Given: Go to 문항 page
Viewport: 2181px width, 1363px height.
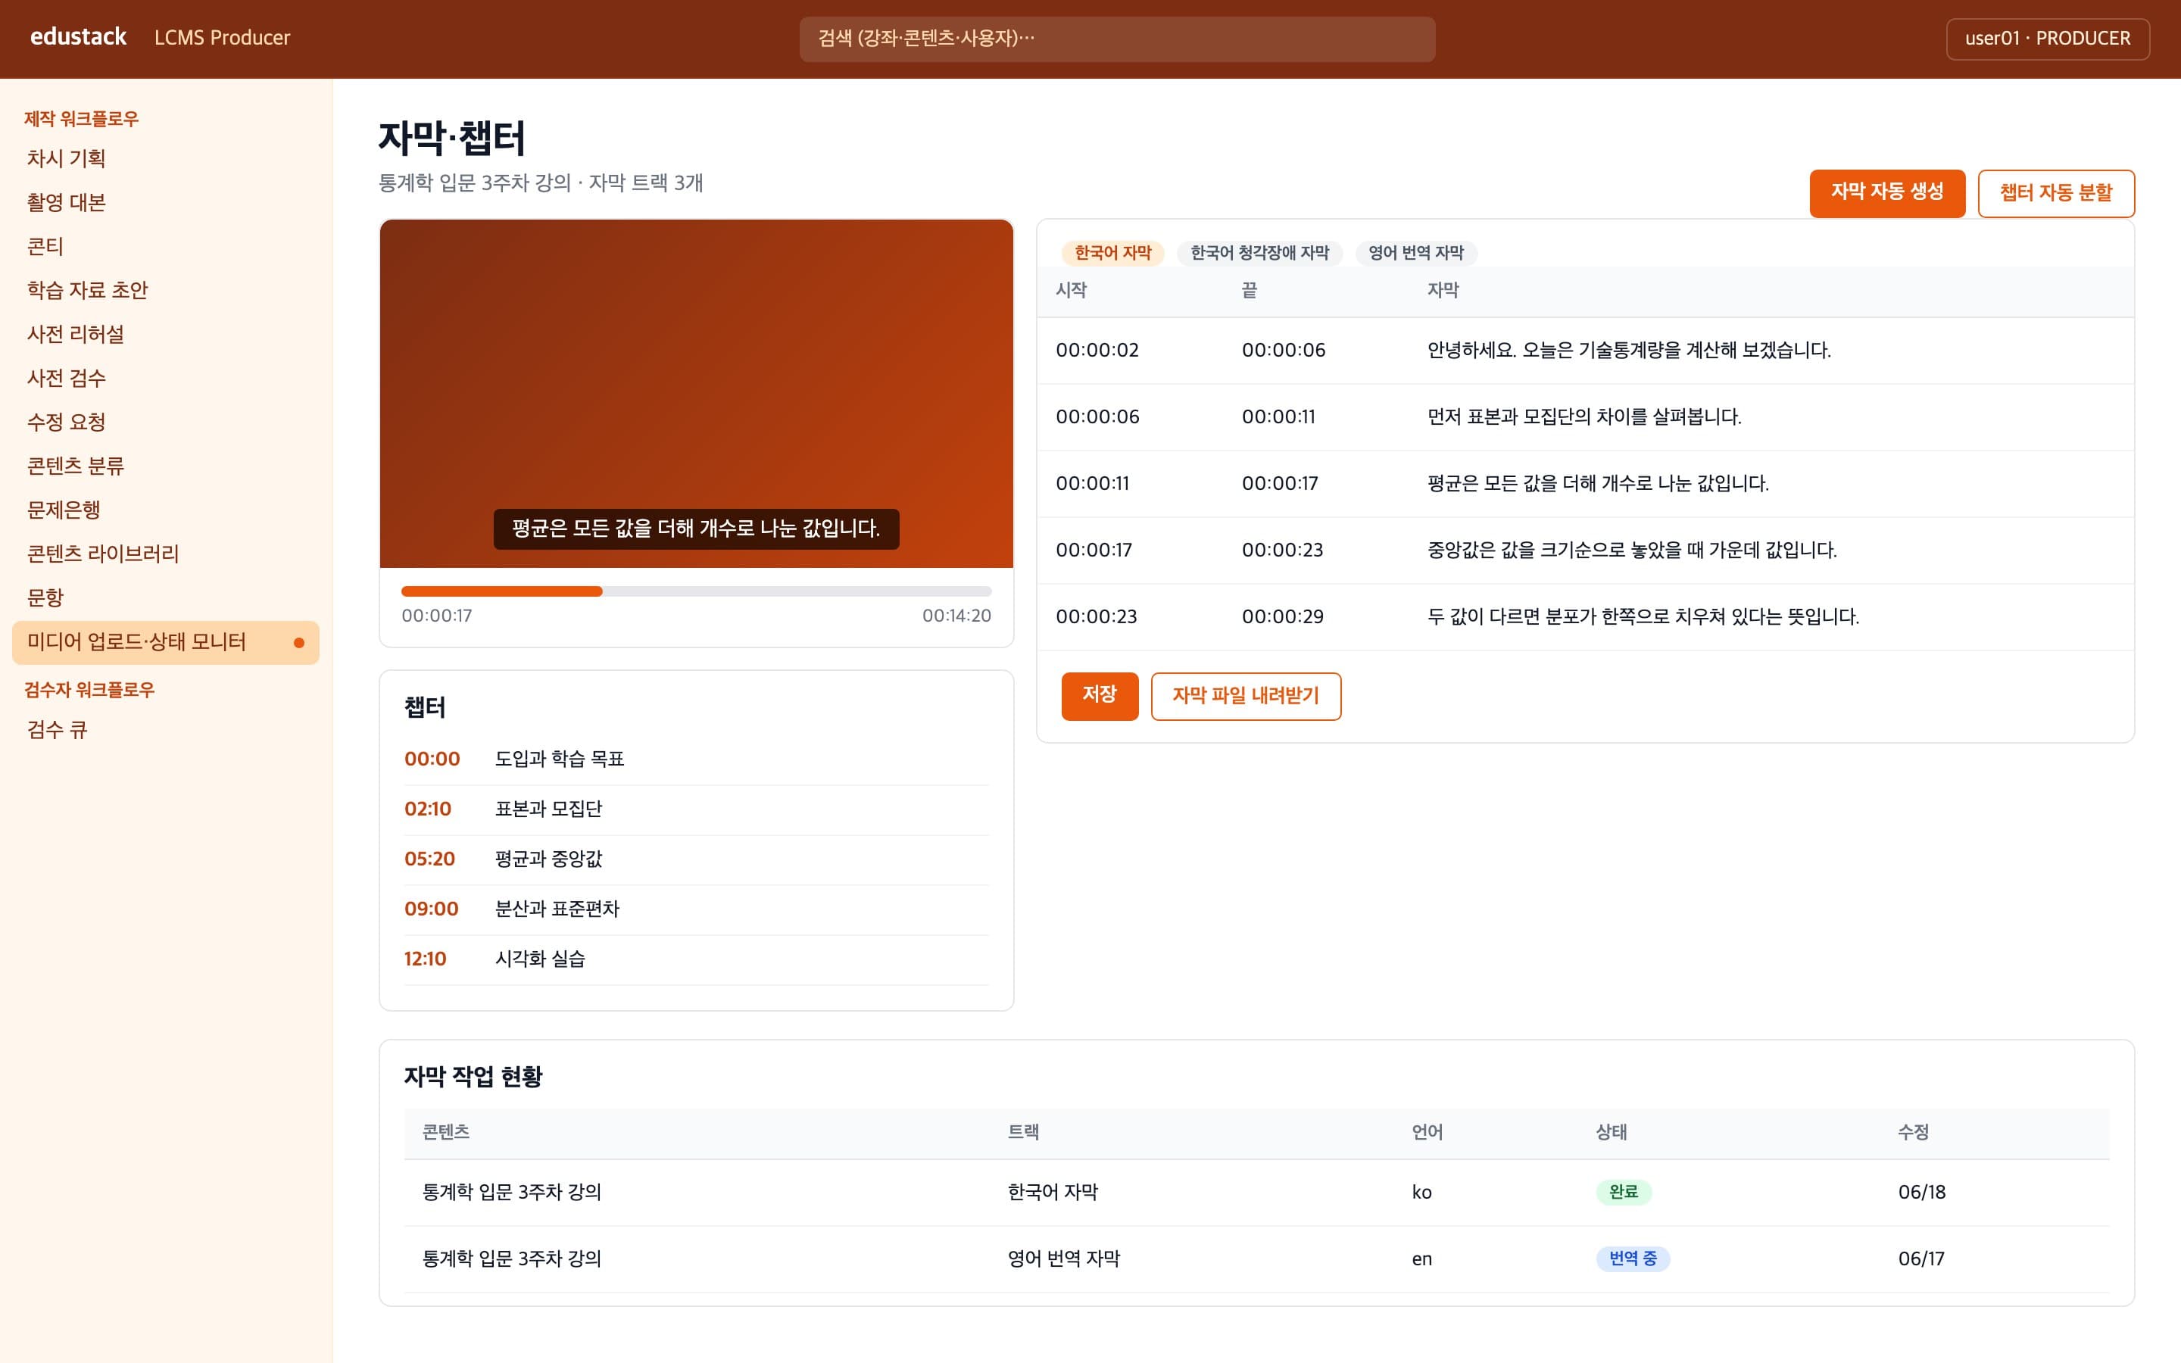Looking at the screenshot, I should (x=166, y=598).
